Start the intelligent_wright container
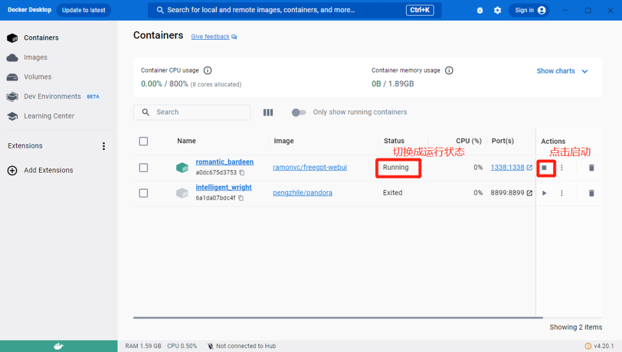 [x=544, y=193]
